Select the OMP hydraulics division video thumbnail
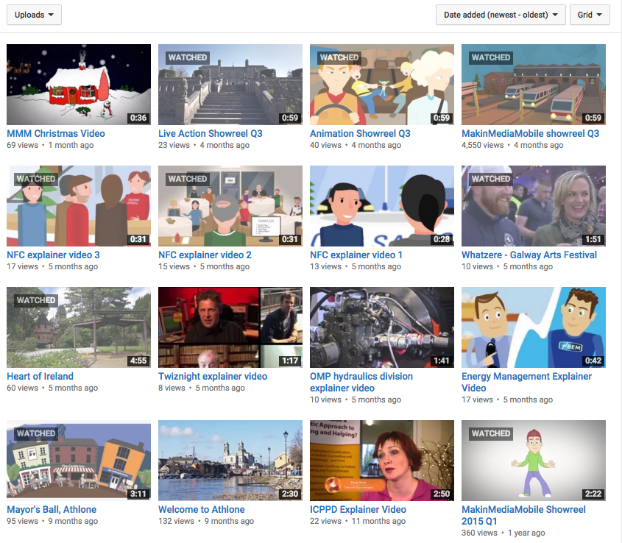This screenshot has width=622, height=543. 381,327
